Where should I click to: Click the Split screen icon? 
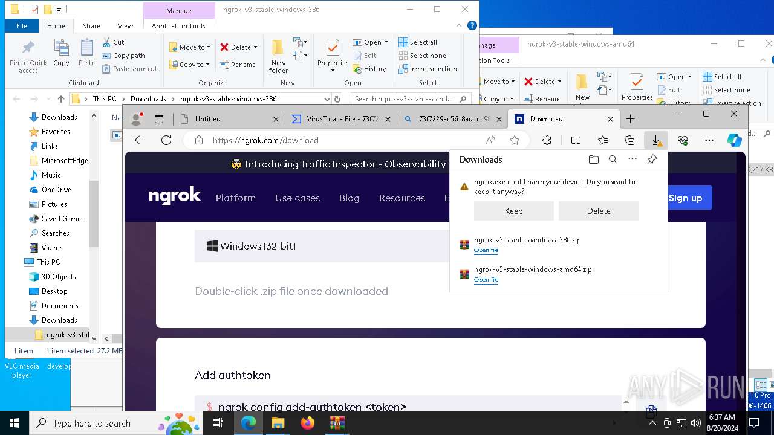tap(576, 140)
